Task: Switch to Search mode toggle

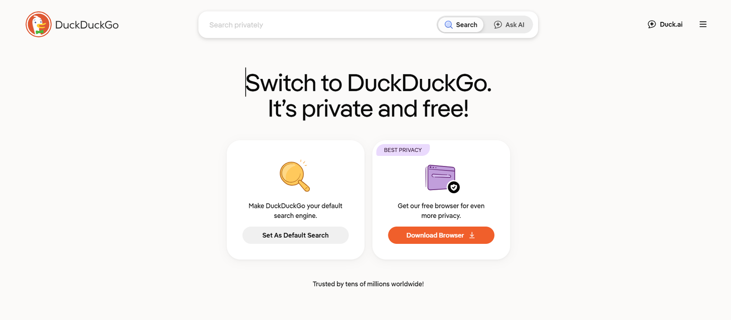Action: coord(461,25)
